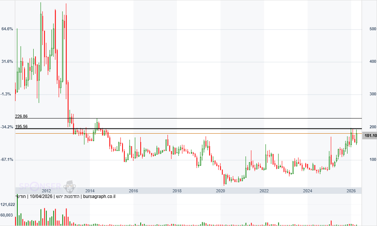Click the 64.6% percentage axis label

[7, 29]
